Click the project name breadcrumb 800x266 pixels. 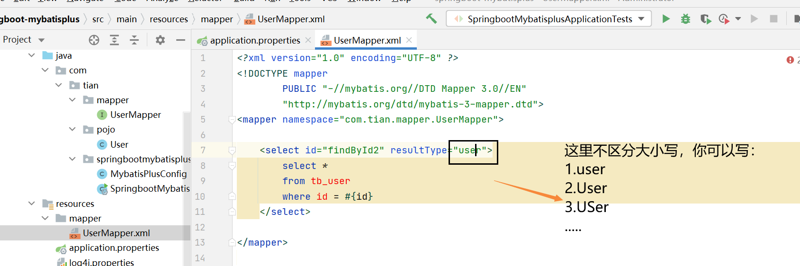click(40, 19)
